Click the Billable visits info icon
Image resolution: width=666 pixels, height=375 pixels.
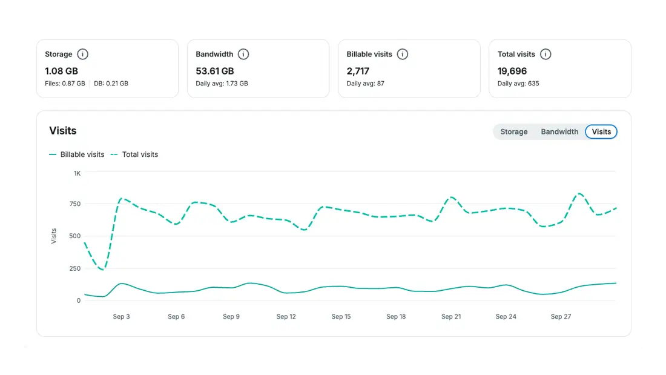tap(402, 54)
